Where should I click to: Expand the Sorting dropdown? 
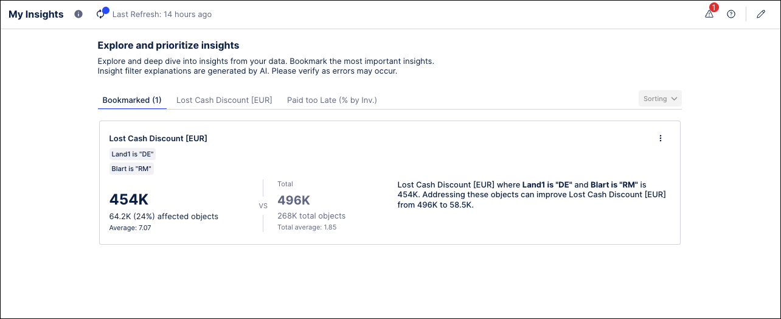pyautogui.click(x=660, y=99)
